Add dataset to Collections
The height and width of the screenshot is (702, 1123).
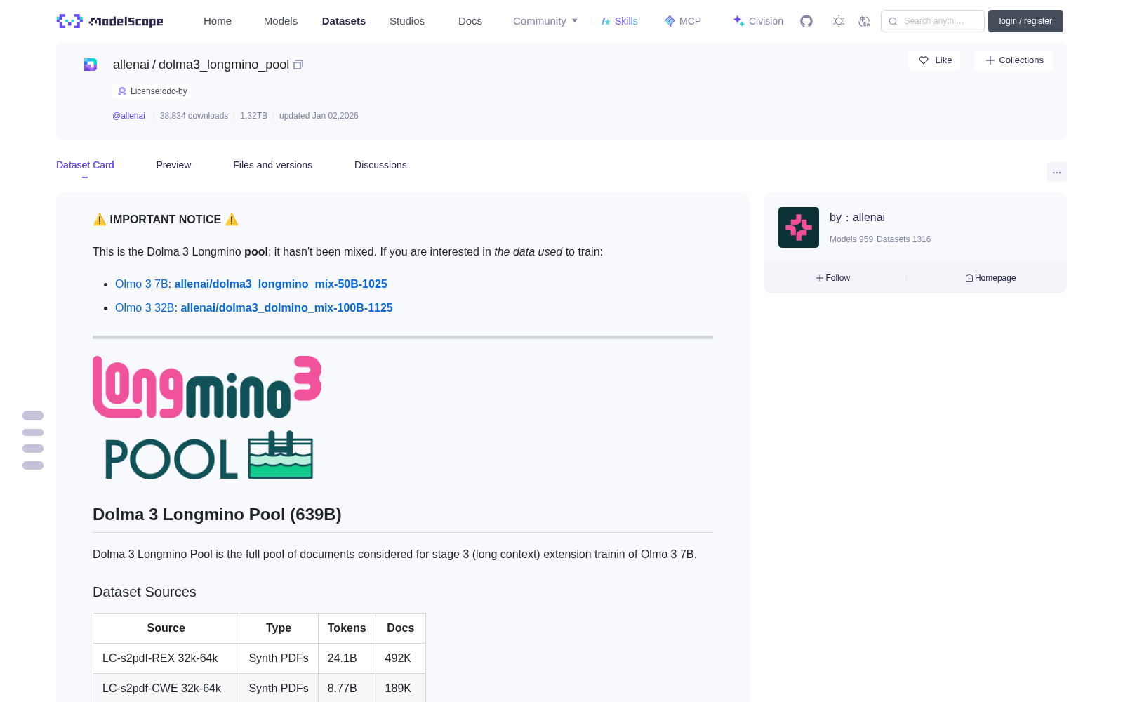(1014, 60)
